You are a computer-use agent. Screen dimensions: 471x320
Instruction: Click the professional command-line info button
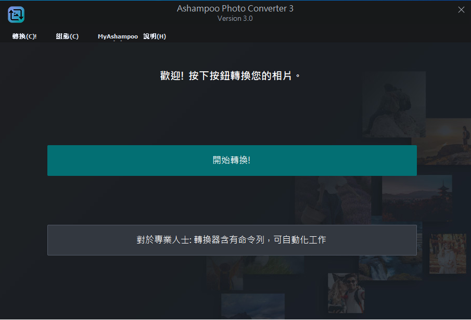point(232,240)
